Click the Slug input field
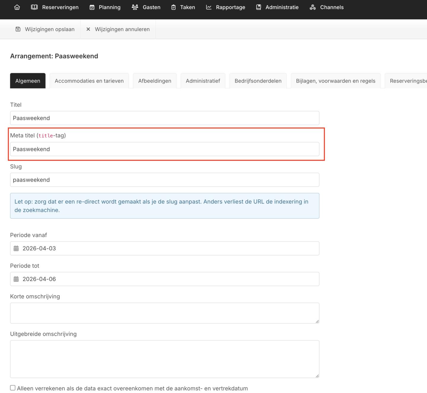427x393 pixels. pyautogui.click(x=165, y=180)
